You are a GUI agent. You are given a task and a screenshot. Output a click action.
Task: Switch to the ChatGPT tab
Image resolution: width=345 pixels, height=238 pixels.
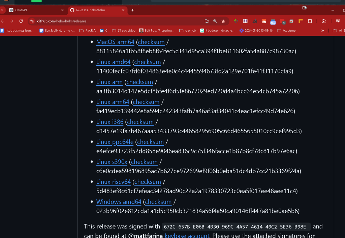(36, 10)
